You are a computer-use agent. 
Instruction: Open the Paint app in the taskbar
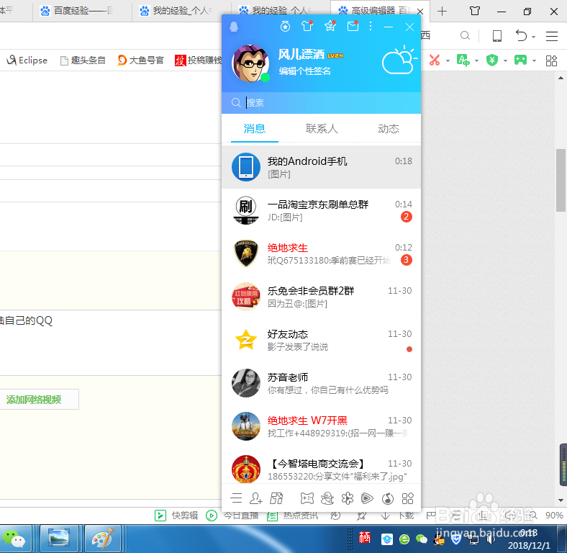(103, 539)
